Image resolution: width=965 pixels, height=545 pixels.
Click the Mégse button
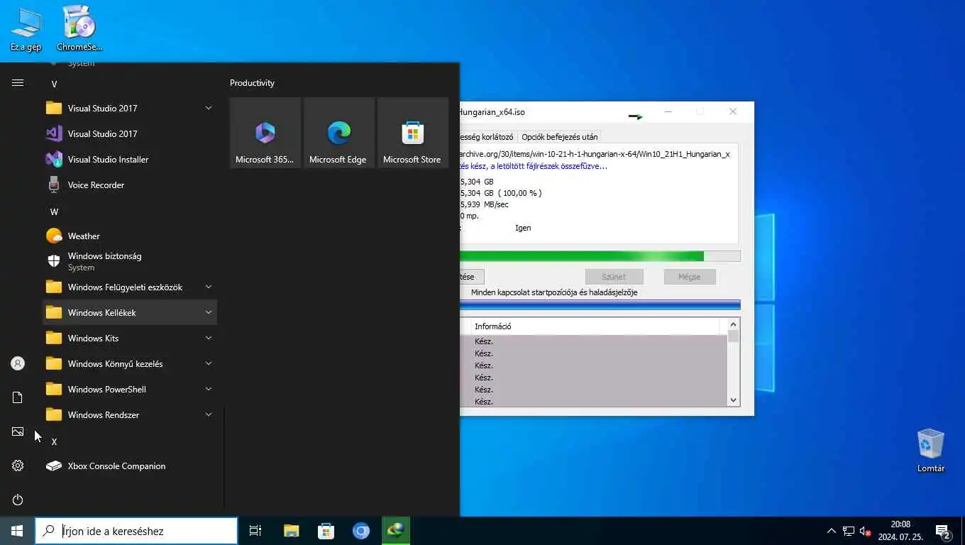(x=690, y=277)
